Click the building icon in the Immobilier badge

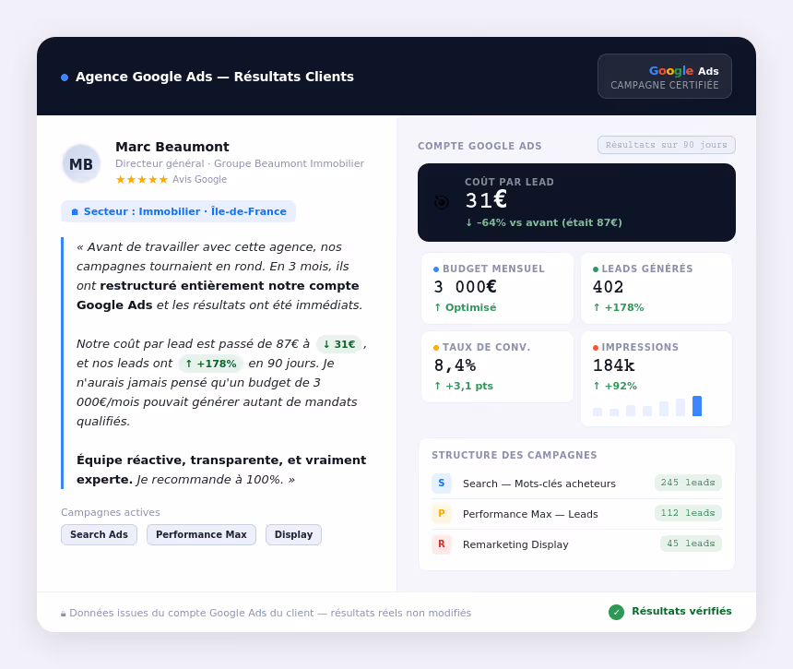click(x=77, y=211)
